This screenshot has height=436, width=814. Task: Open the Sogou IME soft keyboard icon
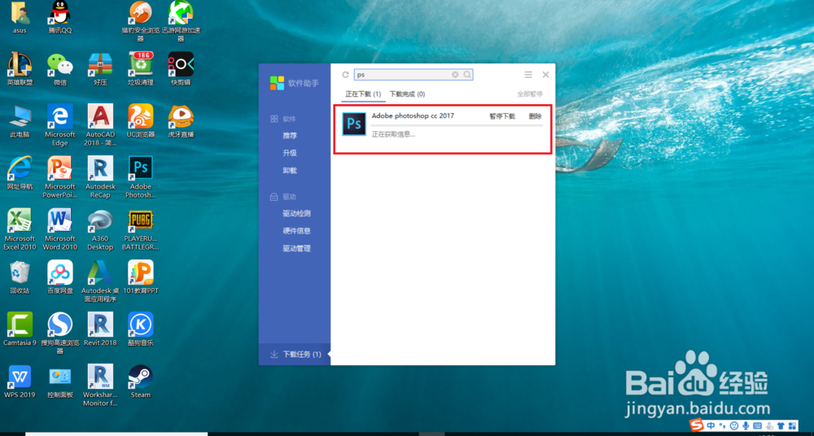757,425
